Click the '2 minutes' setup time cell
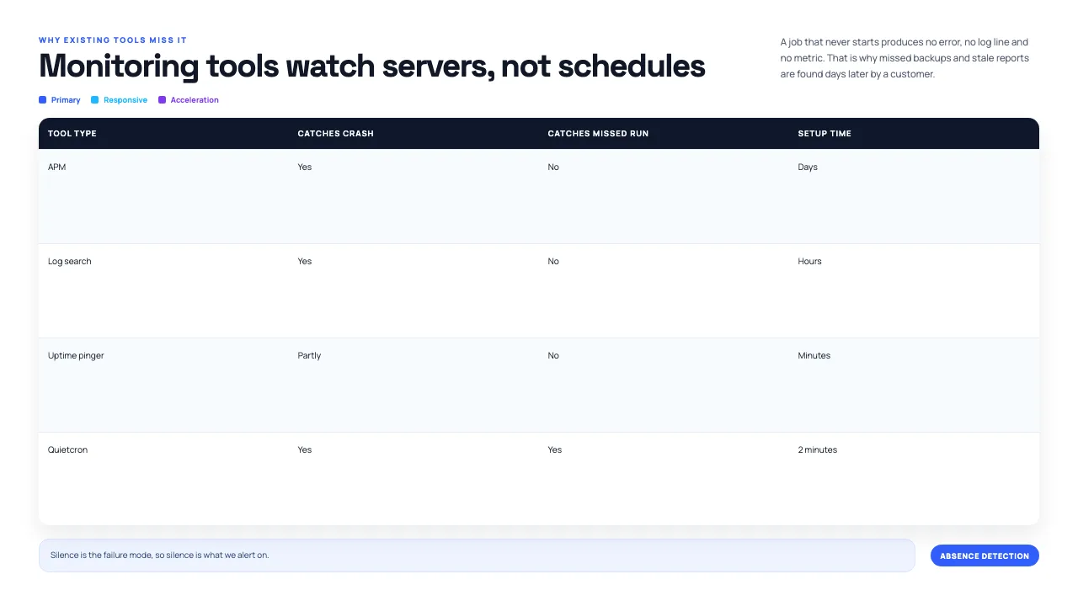This screenshot has height=606, width=1078. click(818, 449)
